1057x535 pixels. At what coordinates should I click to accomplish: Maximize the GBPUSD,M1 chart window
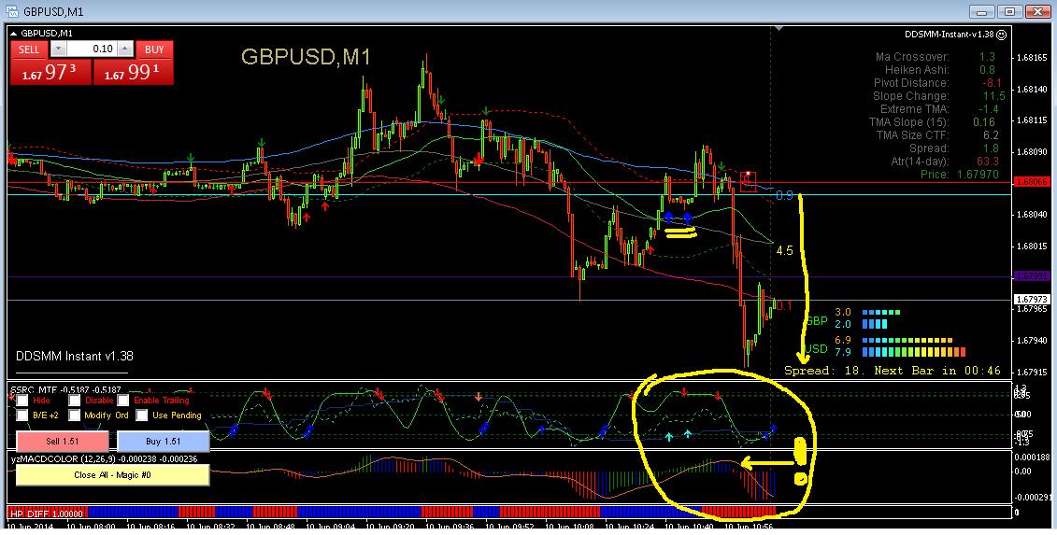[1010, 11]
